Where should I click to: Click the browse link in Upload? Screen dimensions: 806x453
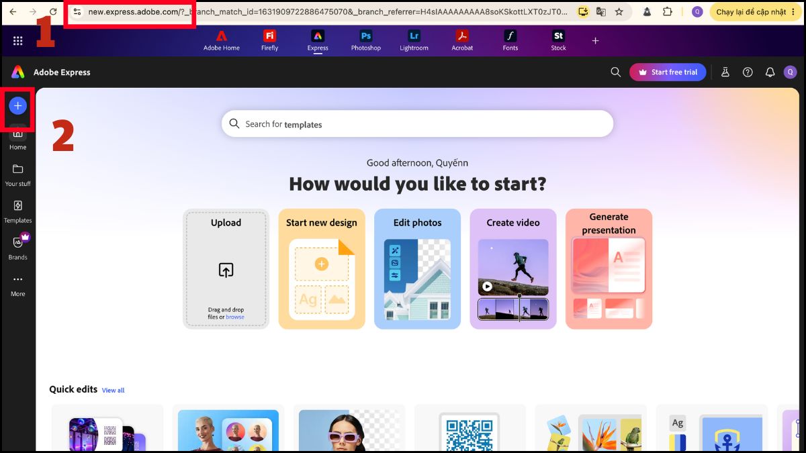click(x=235, y=317)
